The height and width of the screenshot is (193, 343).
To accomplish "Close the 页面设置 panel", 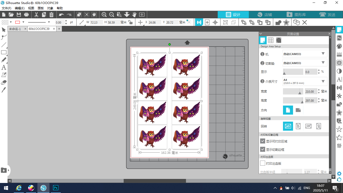I will 329,34.
